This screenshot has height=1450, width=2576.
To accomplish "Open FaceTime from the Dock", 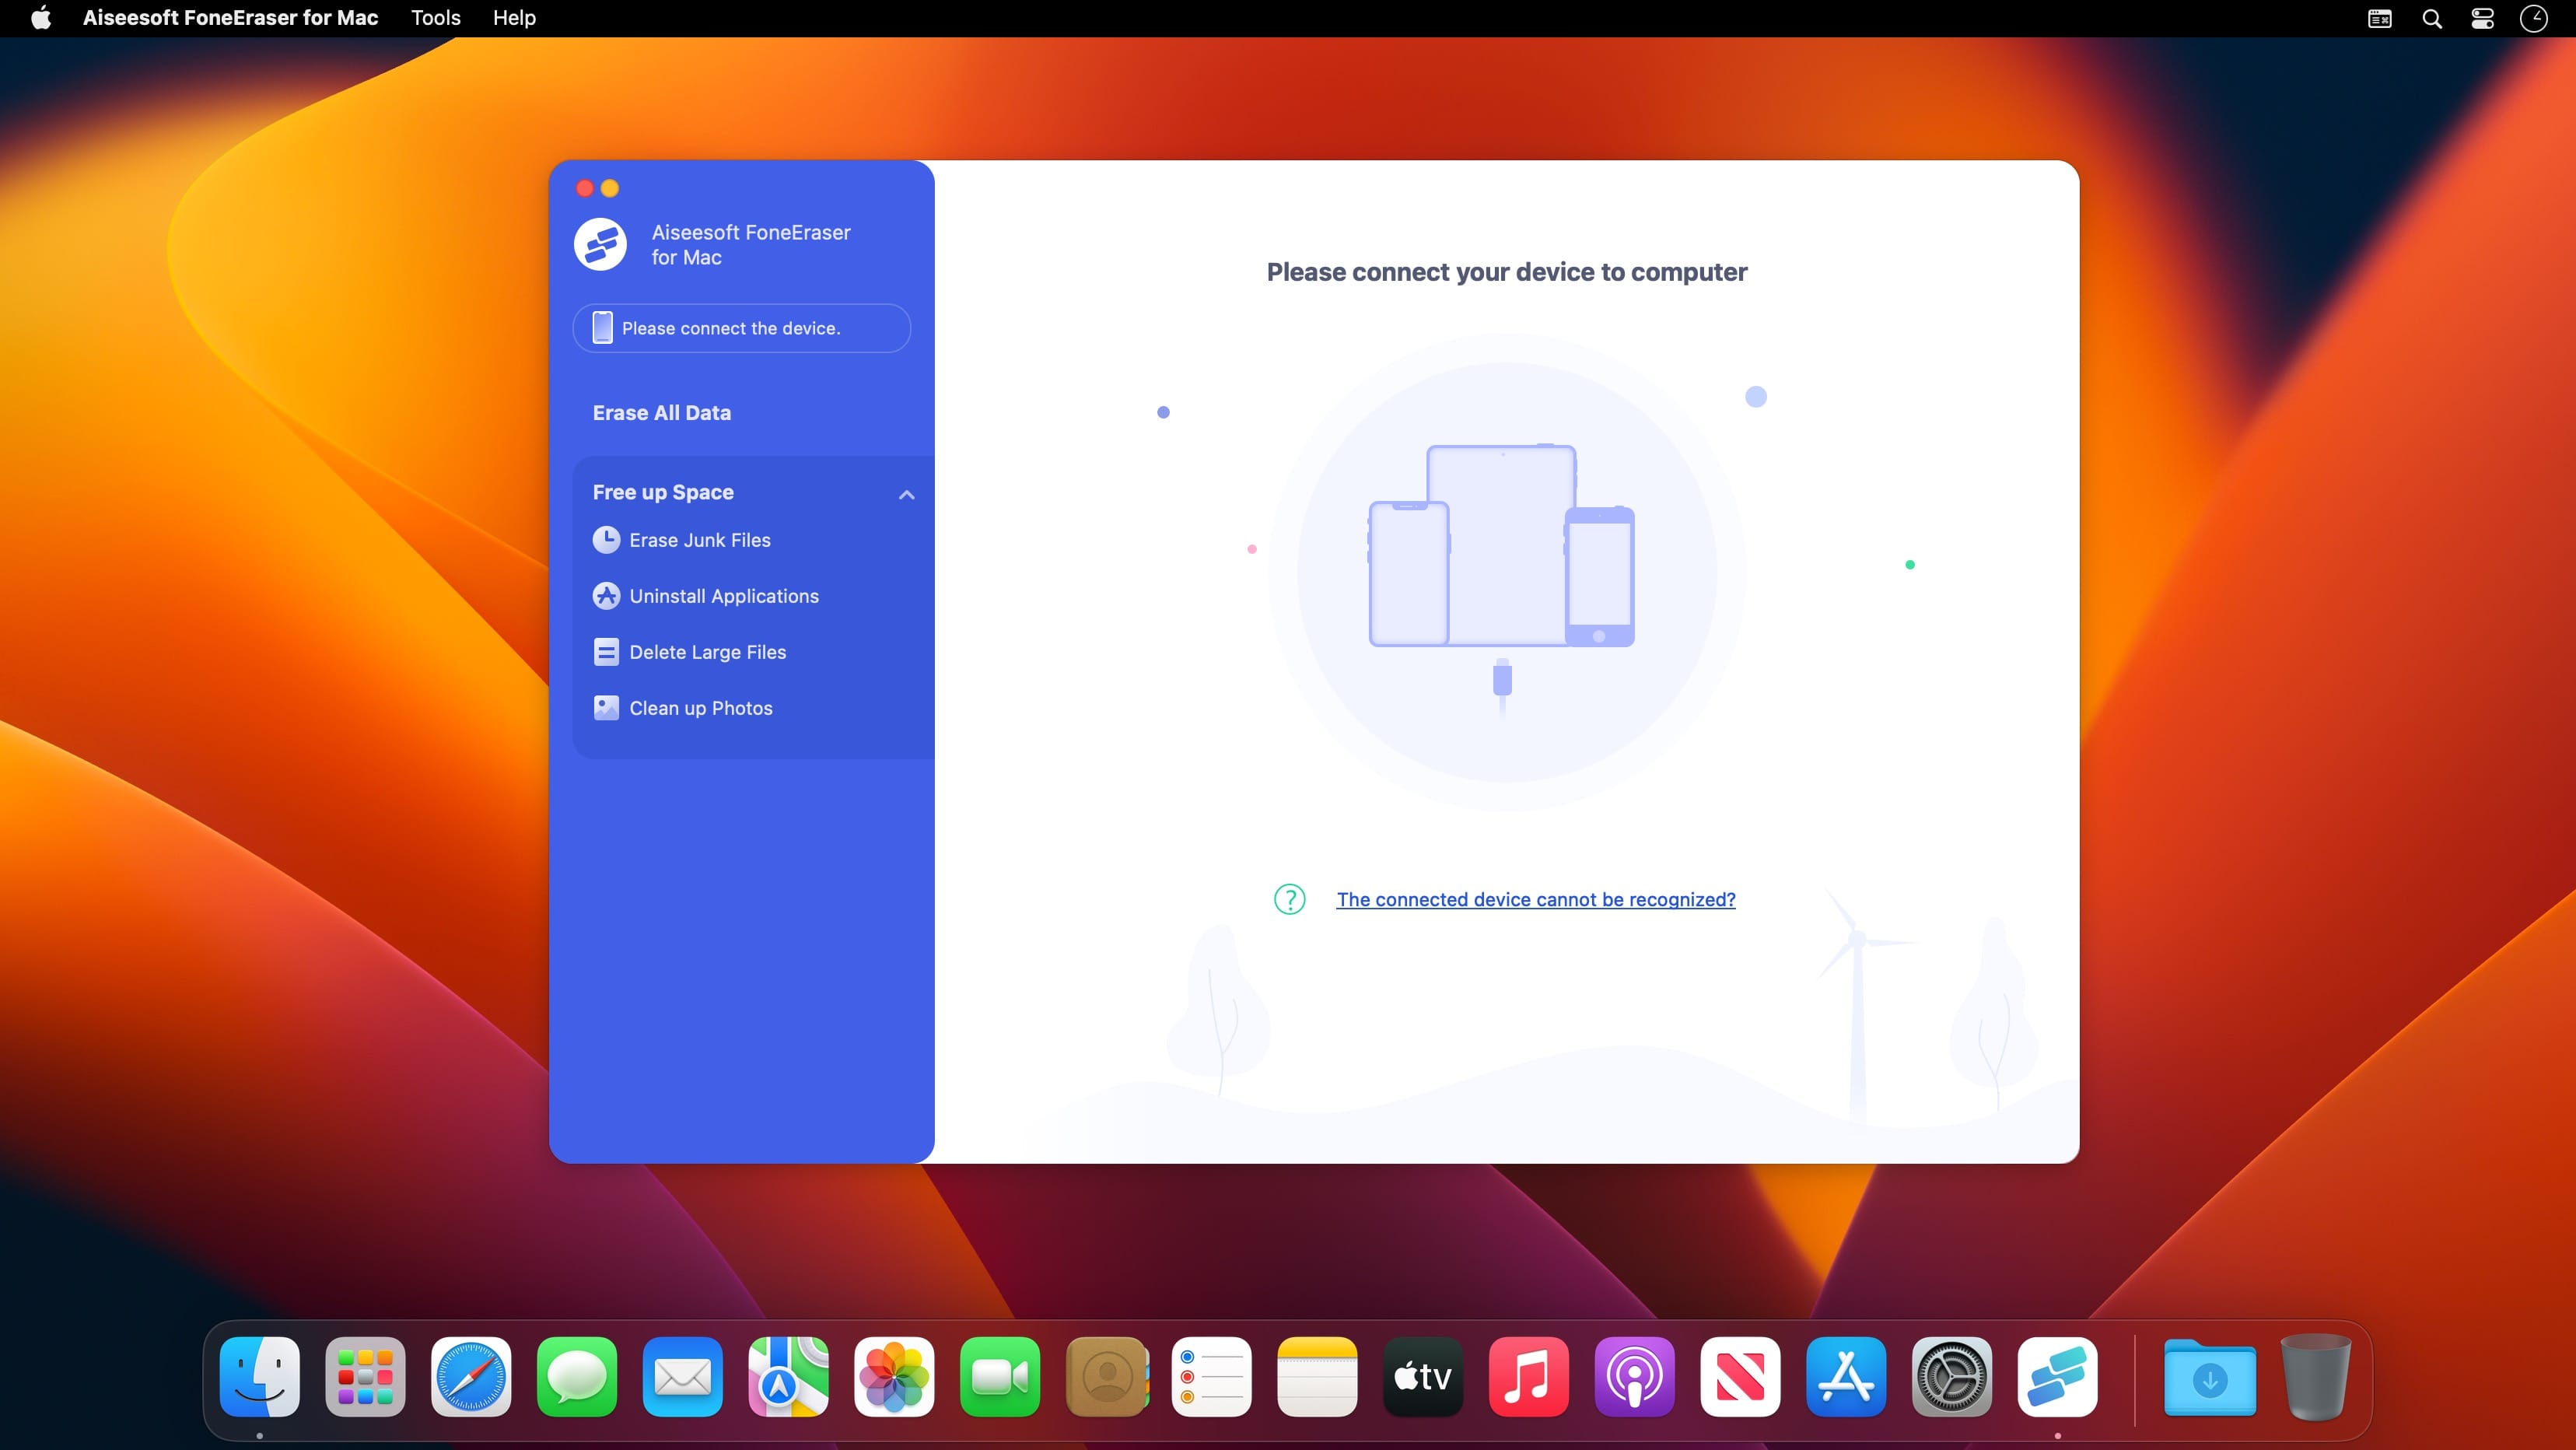I will coord(1000,1377).
